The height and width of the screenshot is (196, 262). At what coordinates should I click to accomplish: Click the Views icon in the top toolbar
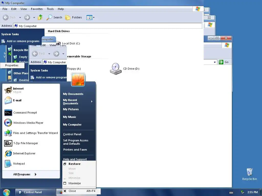click(x=89, y=17)
